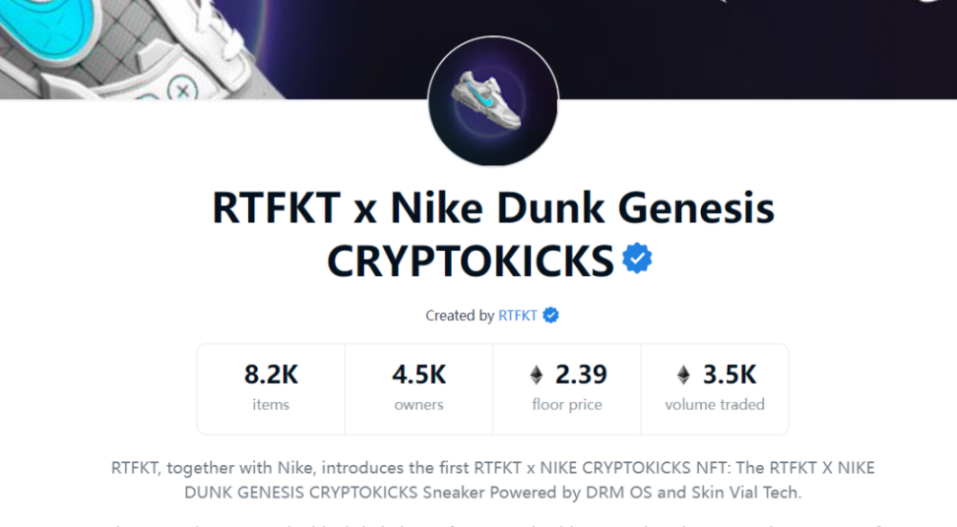Click the Ethereum icon beside 3.5K

(x=683, y=375)
